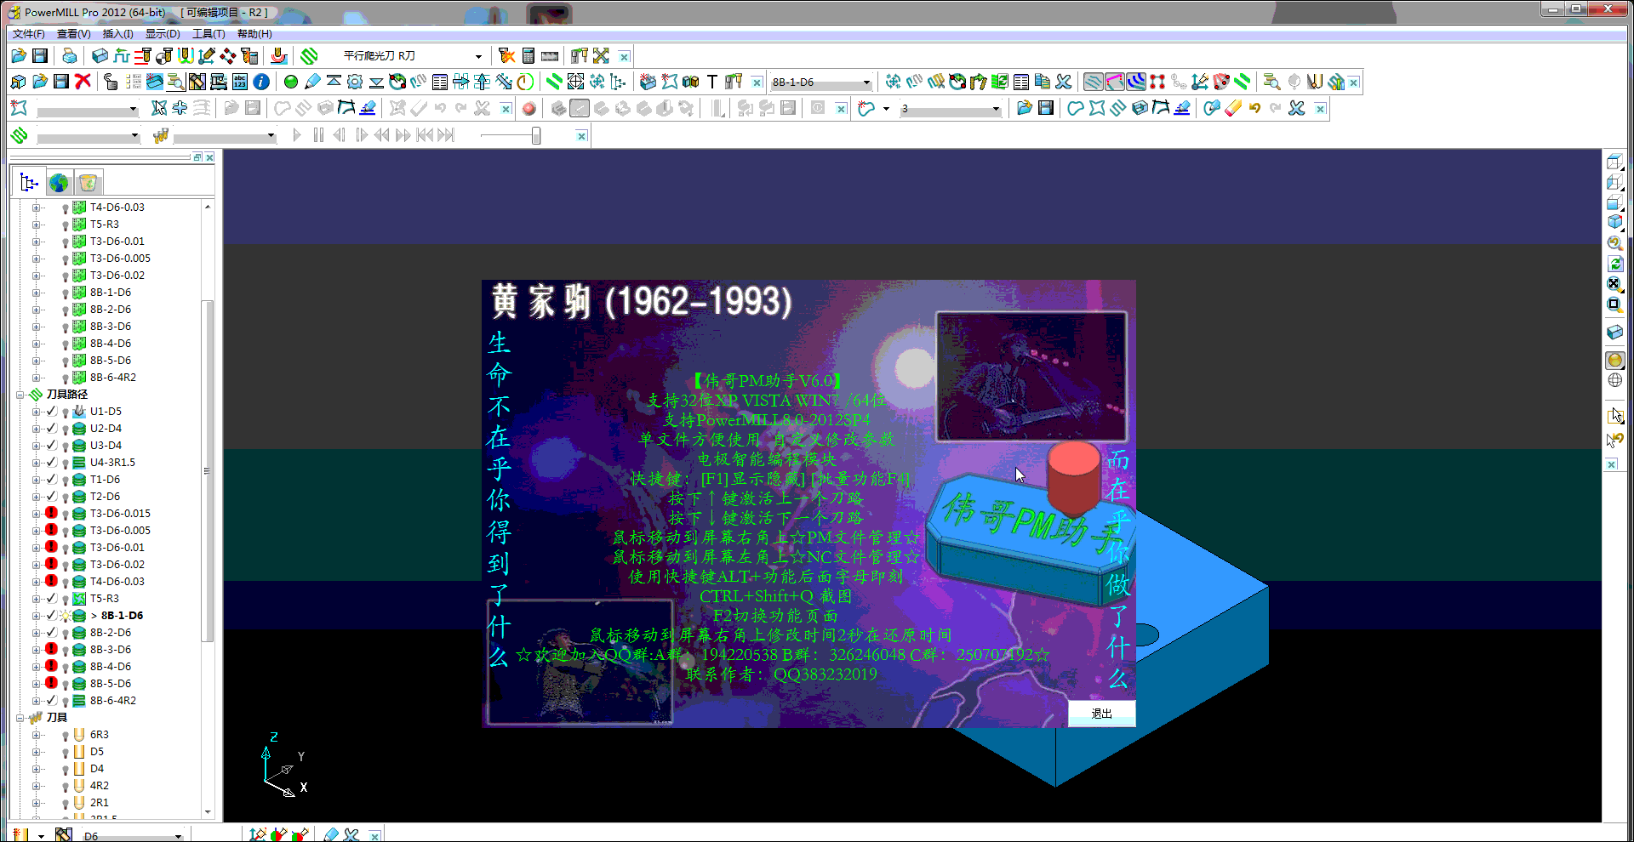Viewport: 1634px width, 842px height.
Task: Toggle checkbox for toolpath 8B-6-4R2
Action: pos(51,701)
